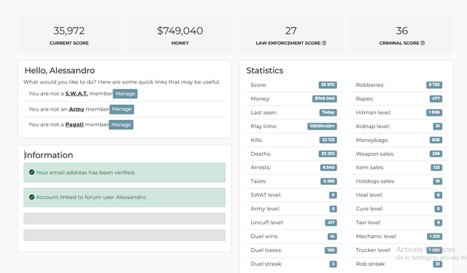Click the Last seen badge 'Today'

pyautogui.click(x=328, y=112)
